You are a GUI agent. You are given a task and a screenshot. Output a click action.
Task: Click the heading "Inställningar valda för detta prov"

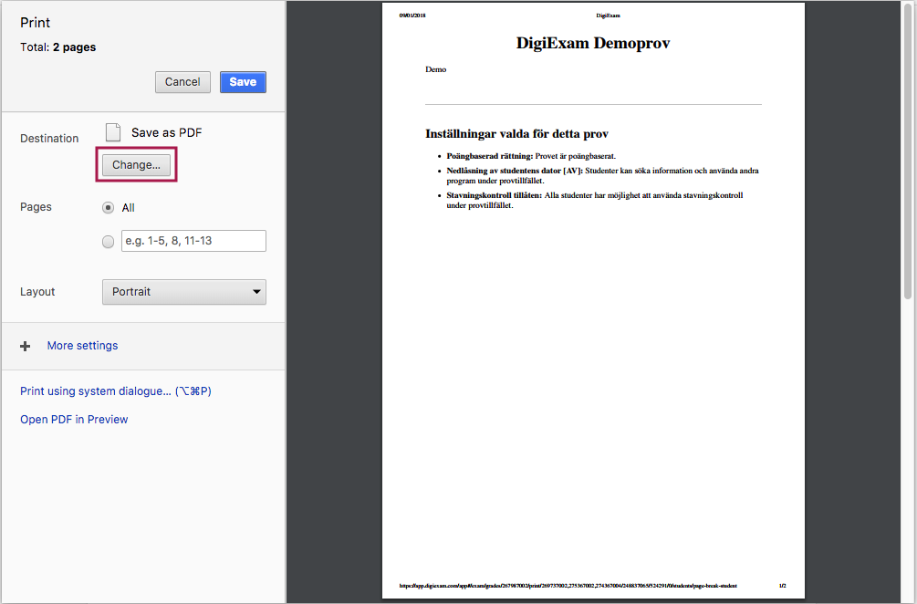(x=517, y=134)
